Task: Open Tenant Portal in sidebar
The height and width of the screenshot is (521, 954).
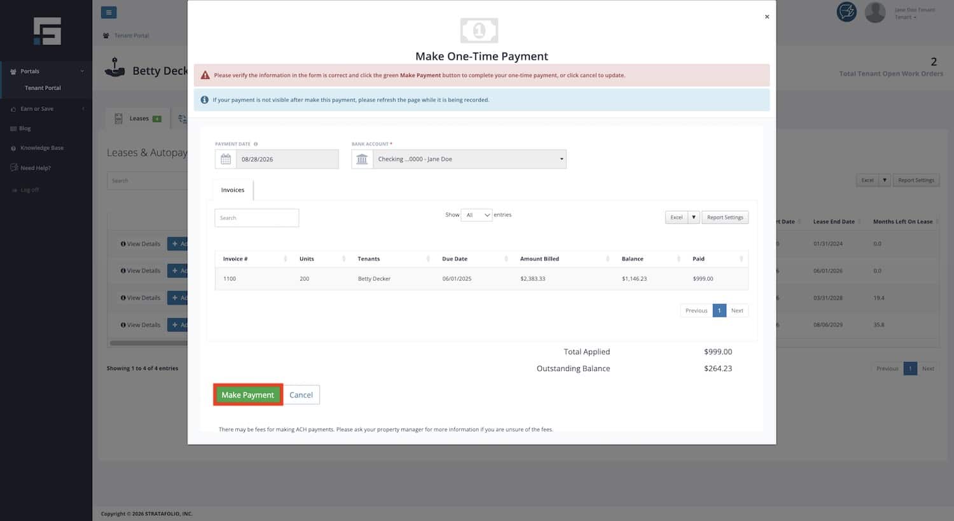Action: tap(43, 88)
